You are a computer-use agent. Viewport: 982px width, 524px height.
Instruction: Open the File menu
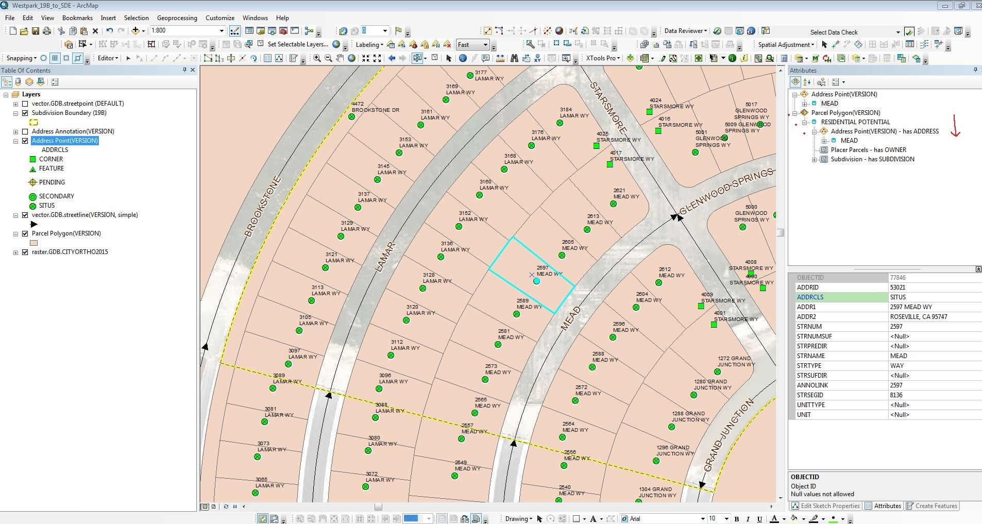coord(10,18)
